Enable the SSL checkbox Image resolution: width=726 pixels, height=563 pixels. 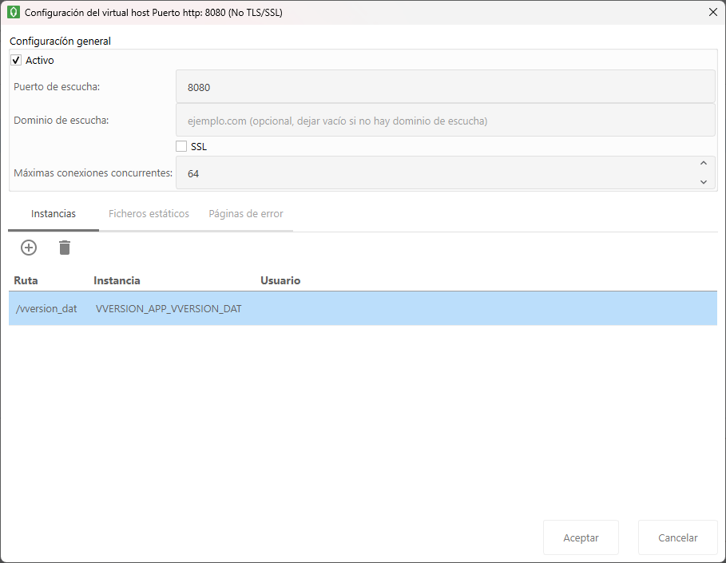(181, 146)
